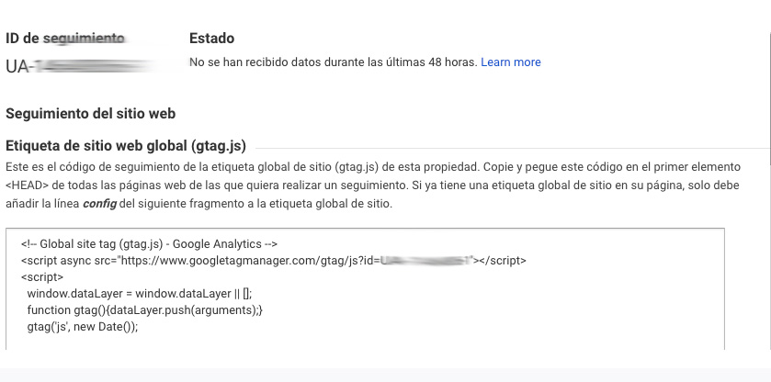Click the 'Global site tag' comment line
771x382 pixels.
coord(150,244)
